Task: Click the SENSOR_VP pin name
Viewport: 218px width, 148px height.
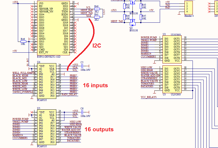Action: tap(46, 9)
